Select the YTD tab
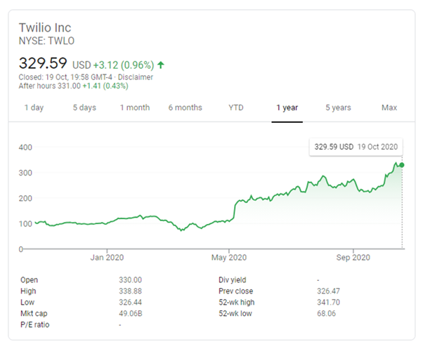Image resolution: width=423 pixels, height=349 pixels. pos(236,107)
